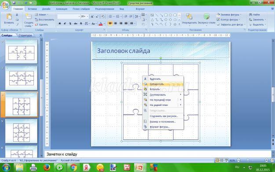This screenshot has height=172, width=275.
Task: Toggle bold text formatting
Action: [x=60, y=23]
